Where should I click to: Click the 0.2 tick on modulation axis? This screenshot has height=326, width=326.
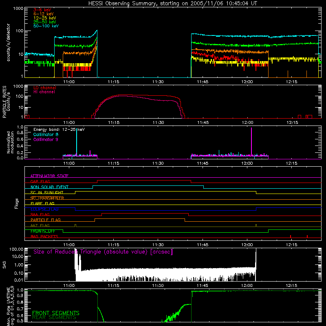[x=20, y=152]
